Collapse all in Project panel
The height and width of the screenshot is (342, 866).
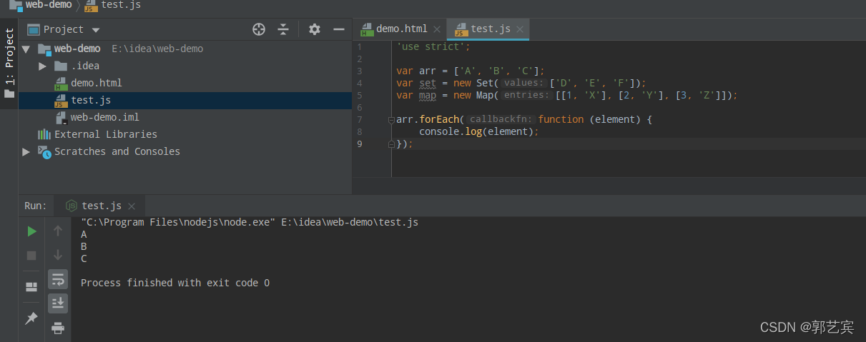tap(283, 29)
